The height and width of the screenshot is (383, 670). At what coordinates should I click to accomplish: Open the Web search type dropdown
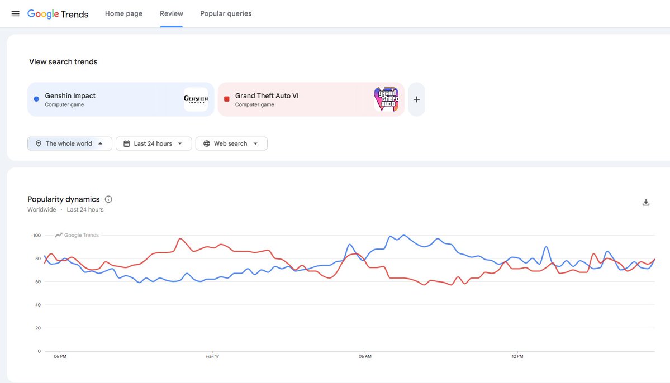(231, 143)
